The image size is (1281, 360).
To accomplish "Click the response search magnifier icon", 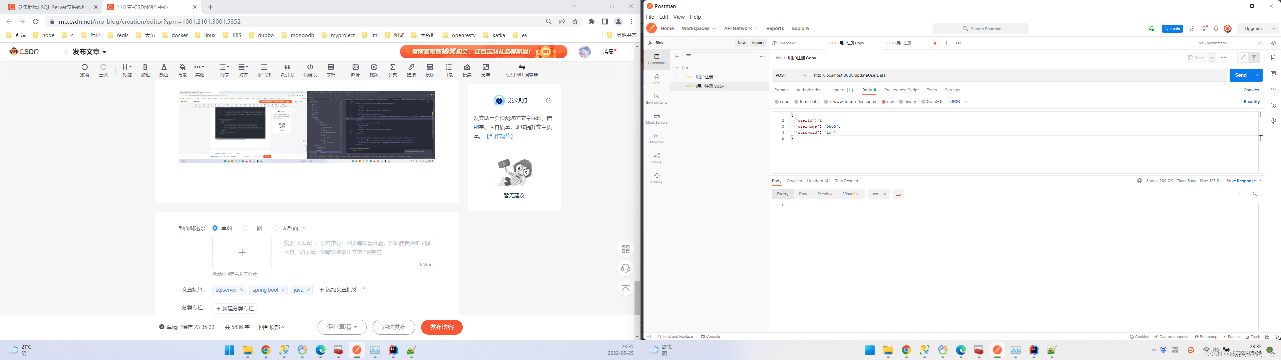I will tap(1255, 194).
